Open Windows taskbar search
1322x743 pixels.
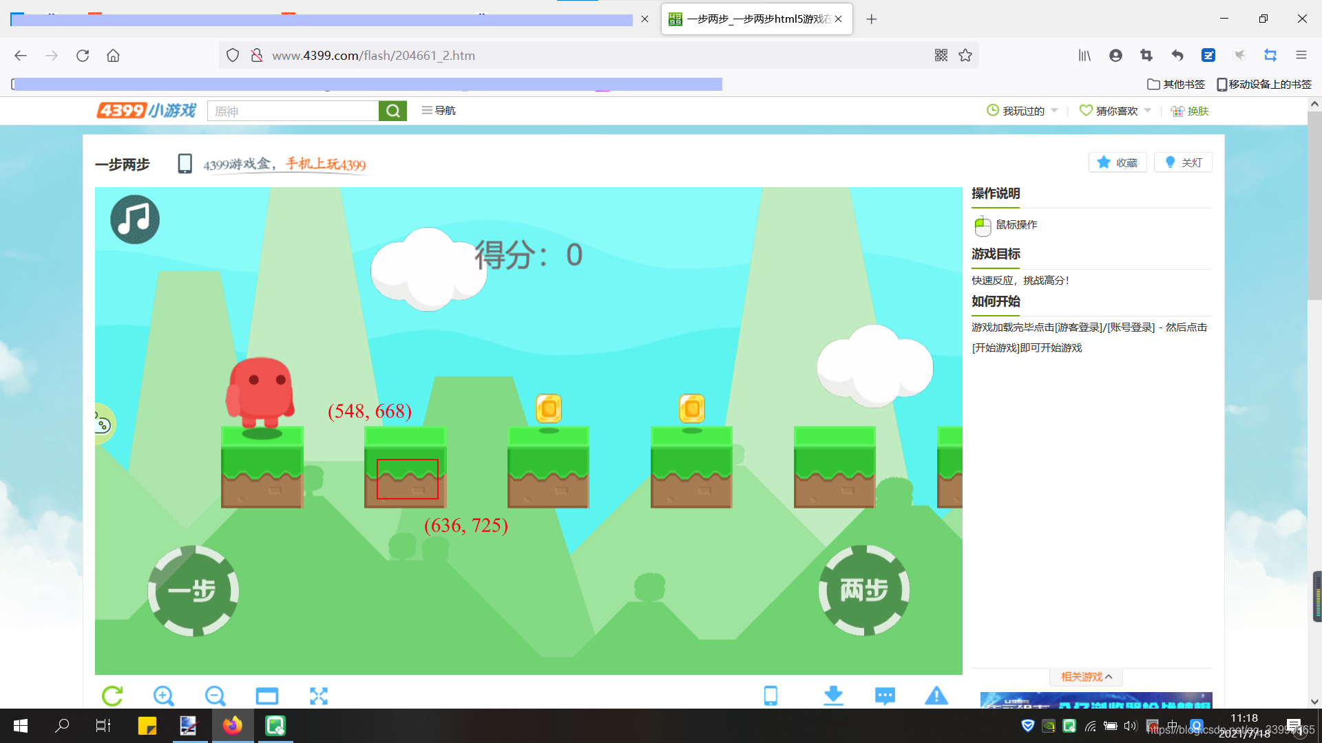click(62, 726)
